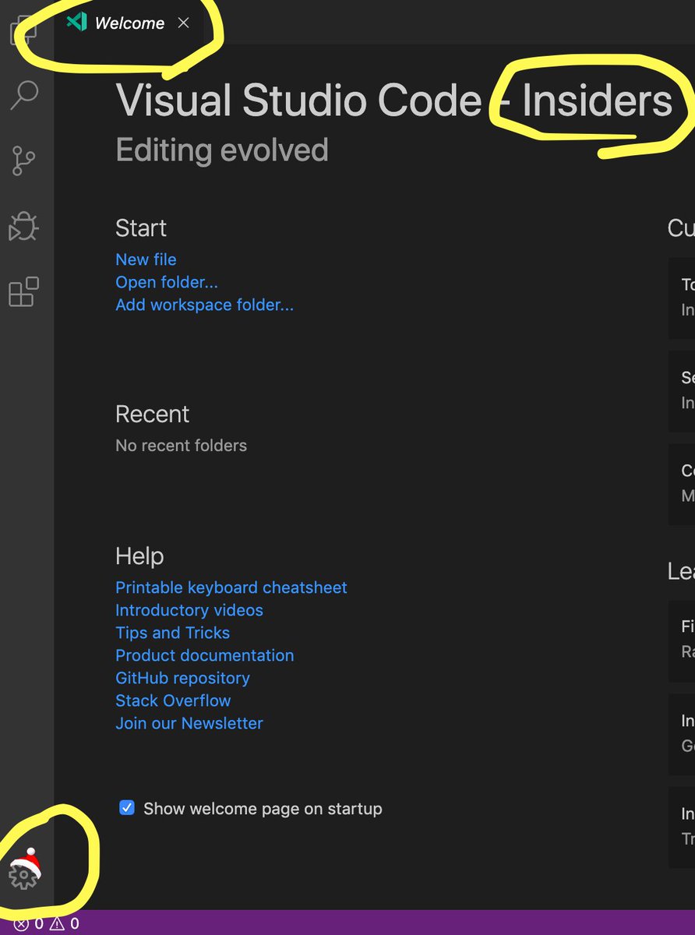Click the 'Editing evolved' subtitle
The width and height of the screenshot is (695, 935).
coord(222,150)
